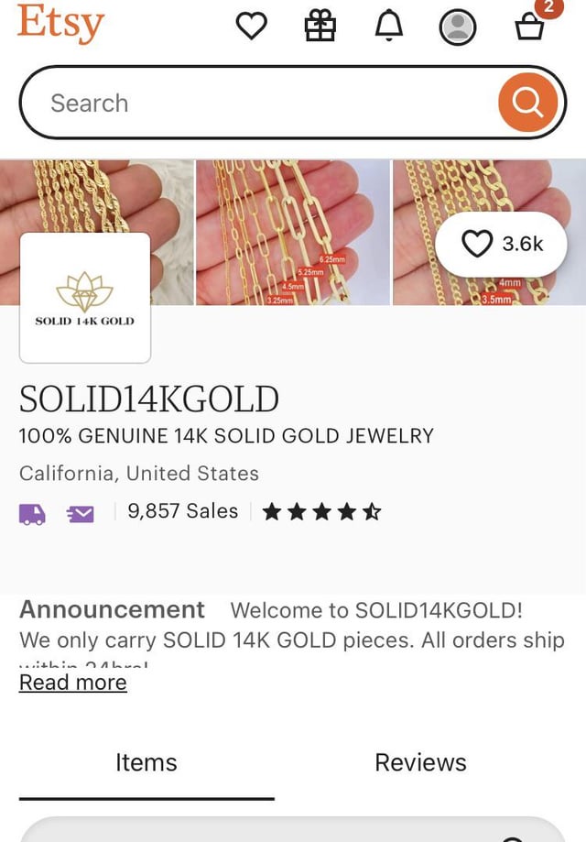Screen dimensions: 586x842
Task: Open the 9,857 Sales link
Action: point(182,511)
